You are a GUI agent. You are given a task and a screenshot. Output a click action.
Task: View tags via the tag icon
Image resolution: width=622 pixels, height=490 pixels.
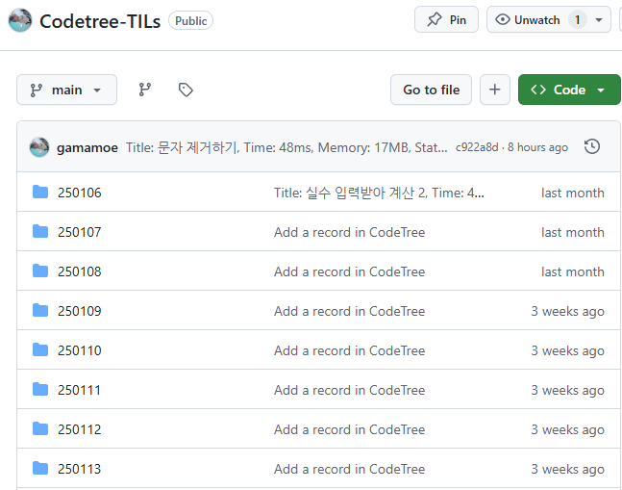click(x=186, y=90)
